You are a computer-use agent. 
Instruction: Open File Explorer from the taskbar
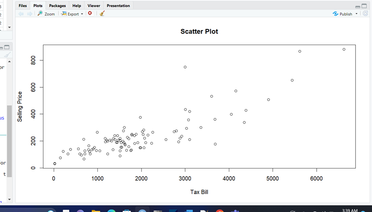[x=96, y=210]
